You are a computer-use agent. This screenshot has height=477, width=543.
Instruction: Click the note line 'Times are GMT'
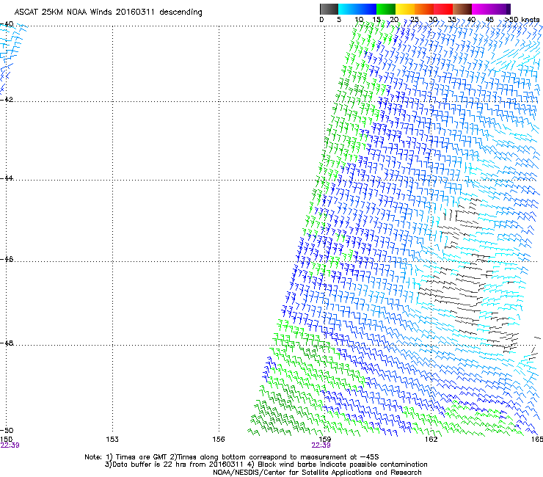tap(232, 457)
